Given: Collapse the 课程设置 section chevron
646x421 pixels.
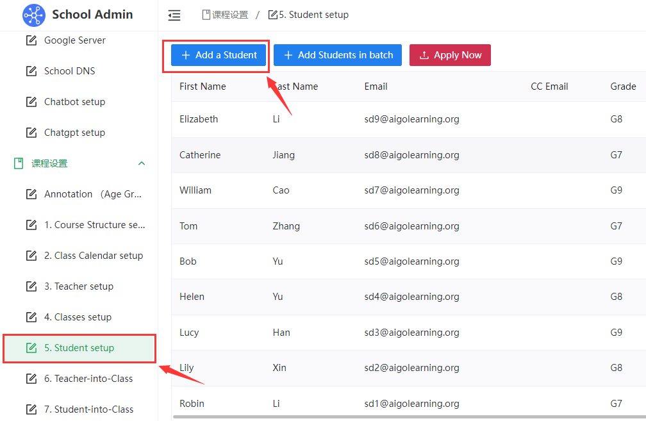Looking at the screenshot, I should tap(142, 163).
